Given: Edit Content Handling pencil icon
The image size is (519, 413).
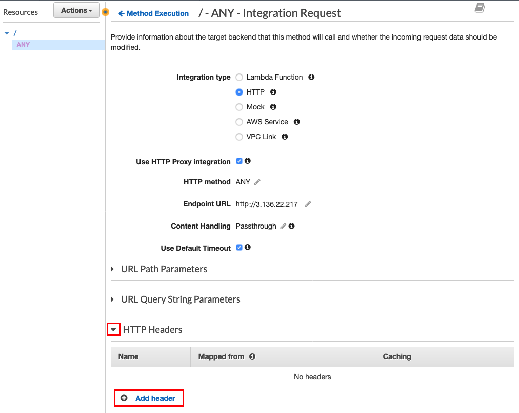Looking at the screenshot, I should (x=283, y=226).
